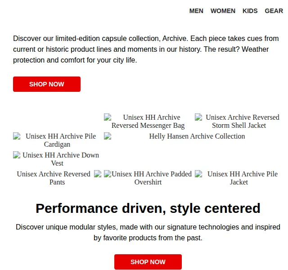Open the Unisex HH Archive Reversed Messenger Bag link
Image resolution: width=288 pixels, height=270 pixels.
click(x=148, y=121)
